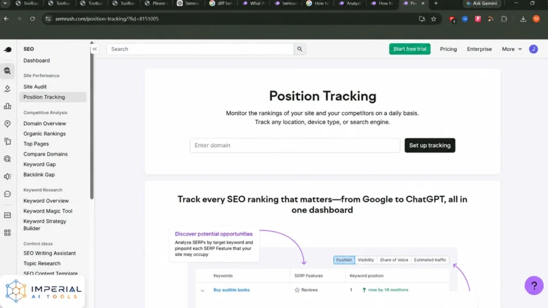Viewport: 548px width, 308px height.
Task: Open the Chrome profile avatar M
Action: point(536,19)
